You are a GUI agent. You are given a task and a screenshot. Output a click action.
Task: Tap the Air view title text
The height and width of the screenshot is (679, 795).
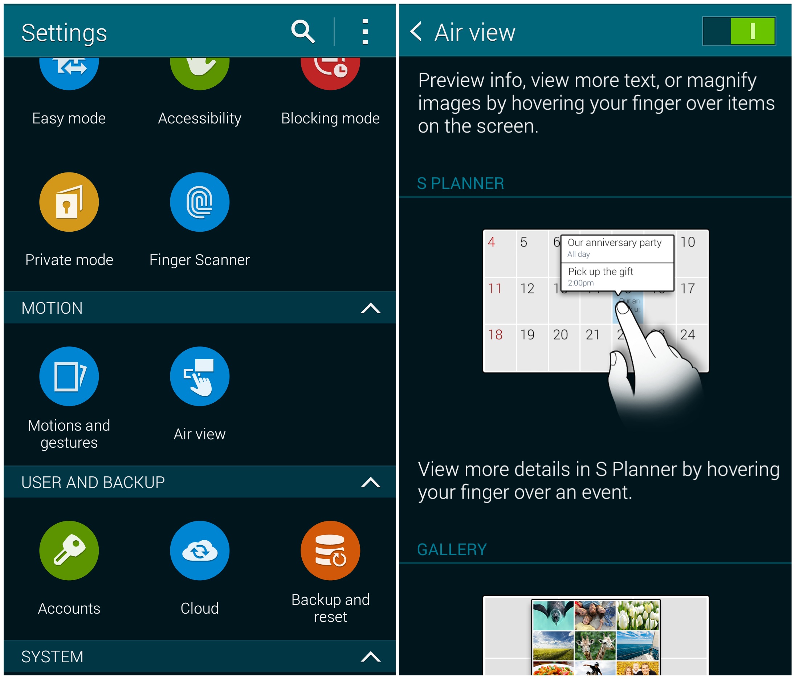tap(475, 32)
